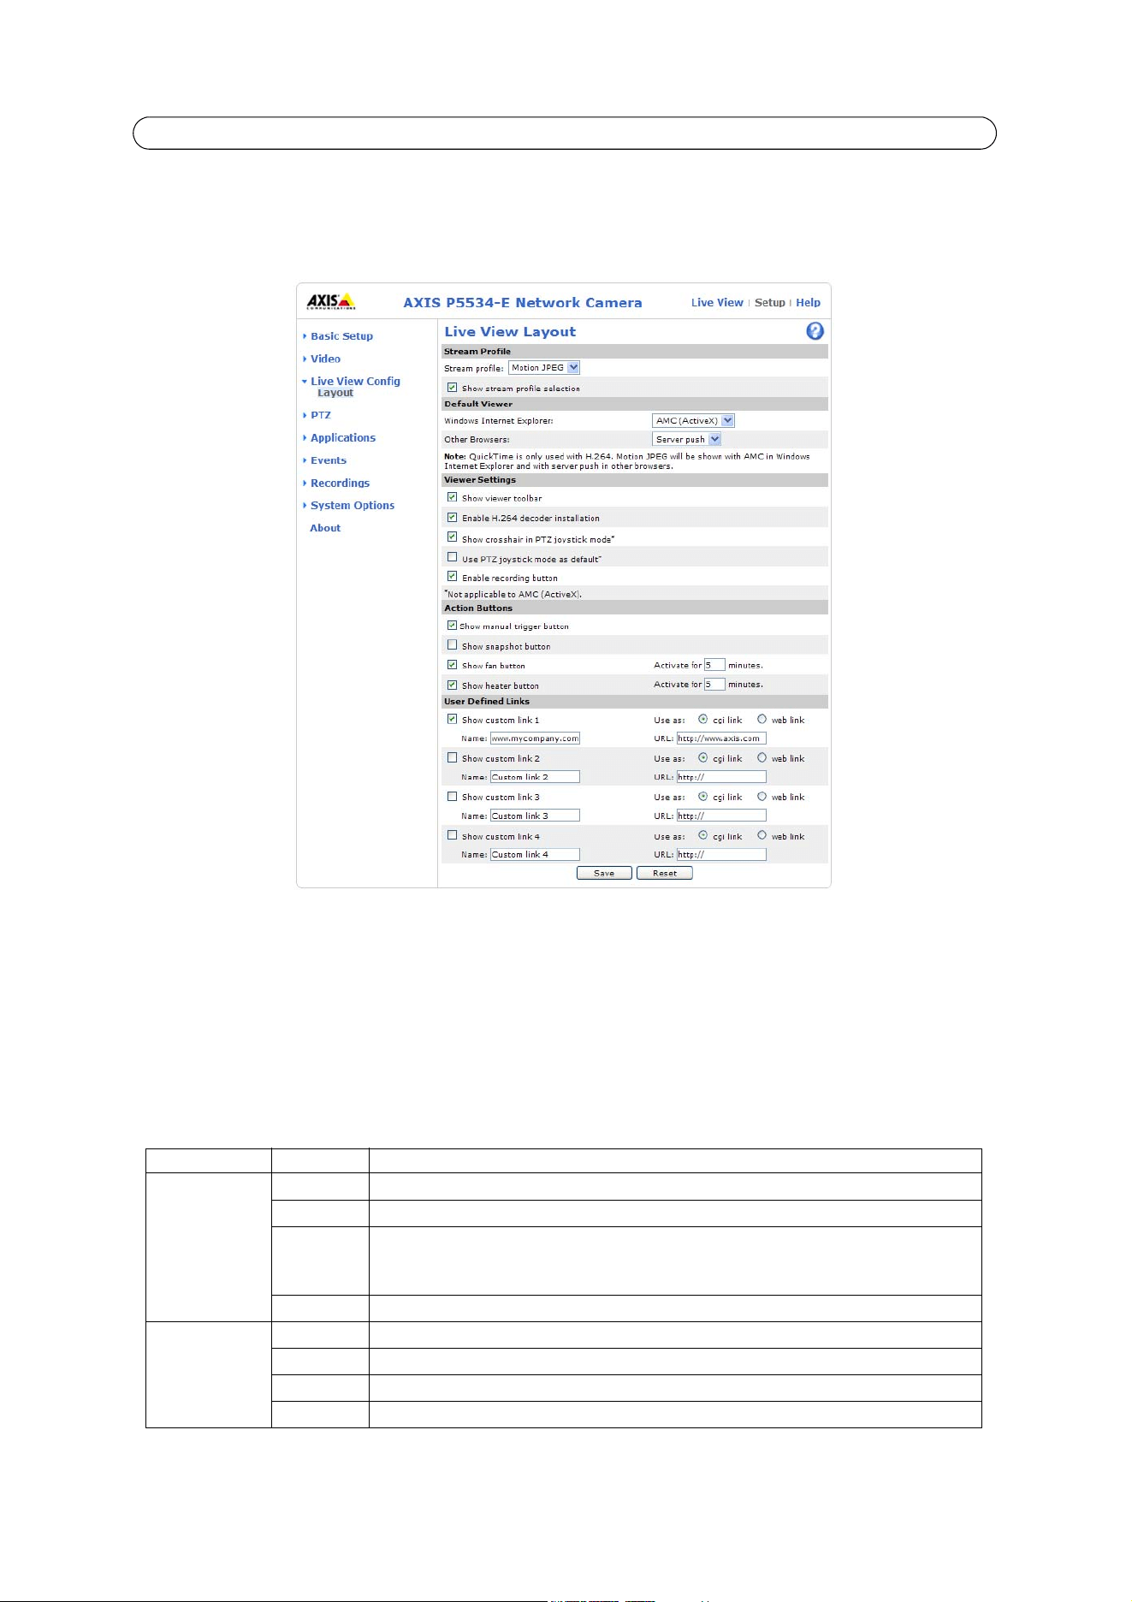Edit custom link 3 URL field
The width and height of the screenshot is (1132, 1602).
coord(721,816)
